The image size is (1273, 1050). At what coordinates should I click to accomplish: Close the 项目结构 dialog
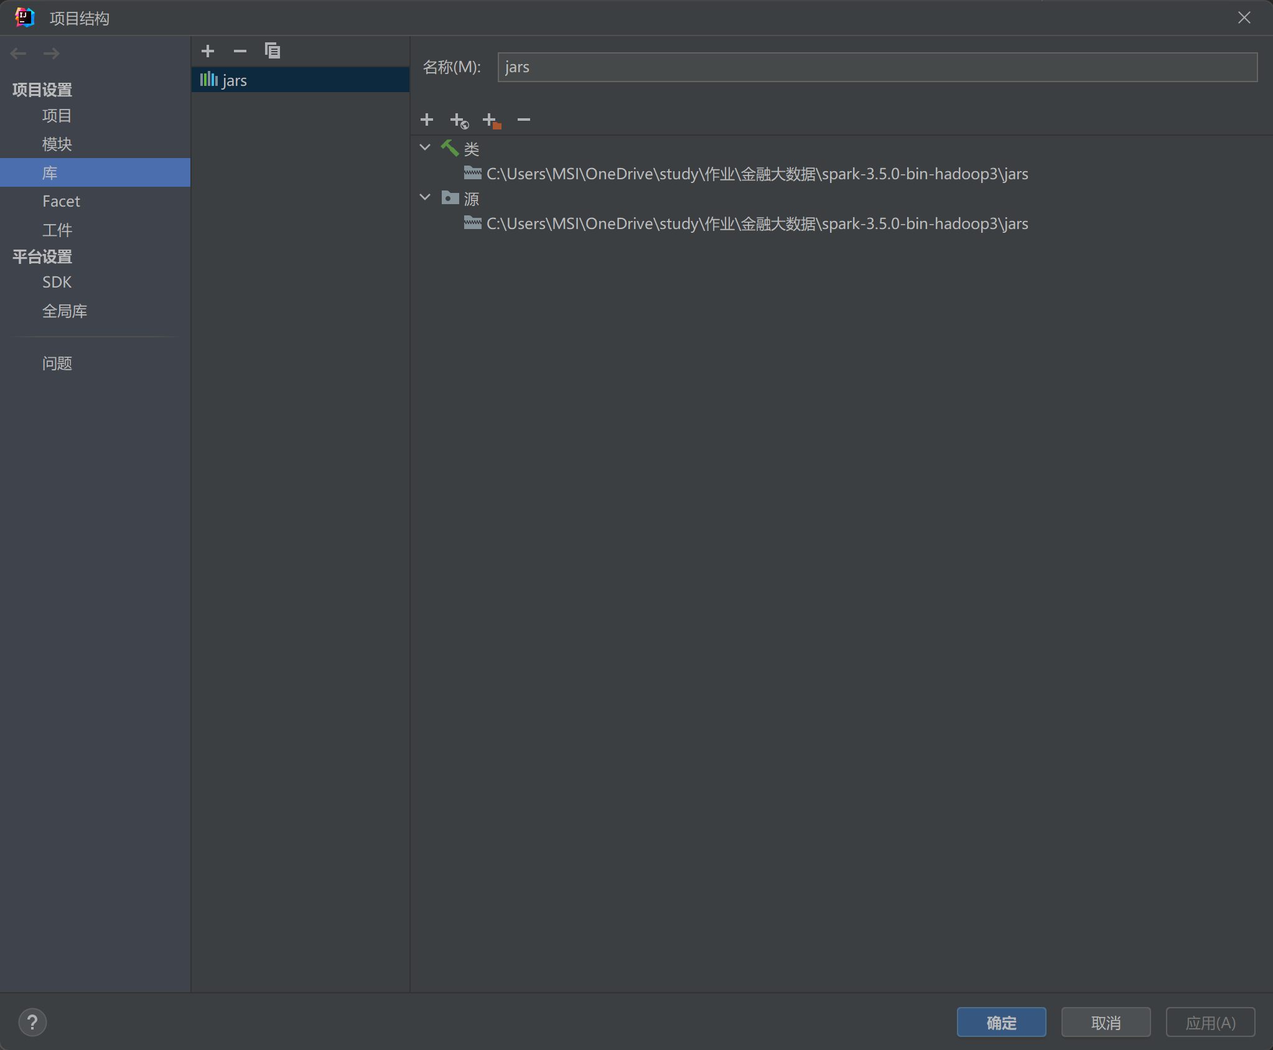click(1244, 17)
